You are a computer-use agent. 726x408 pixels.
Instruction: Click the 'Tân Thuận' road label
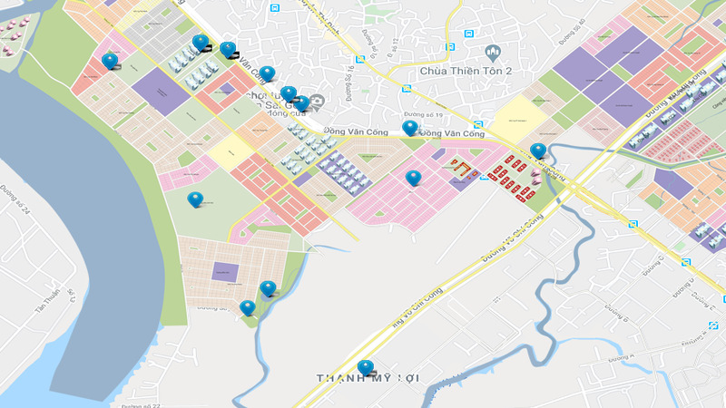47,302
